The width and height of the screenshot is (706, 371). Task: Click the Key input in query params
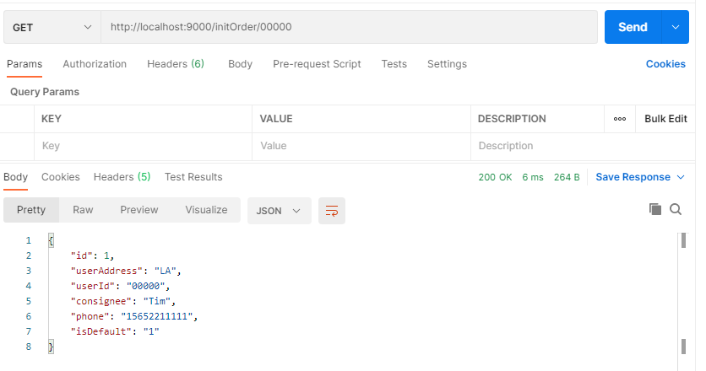(144, 146)
